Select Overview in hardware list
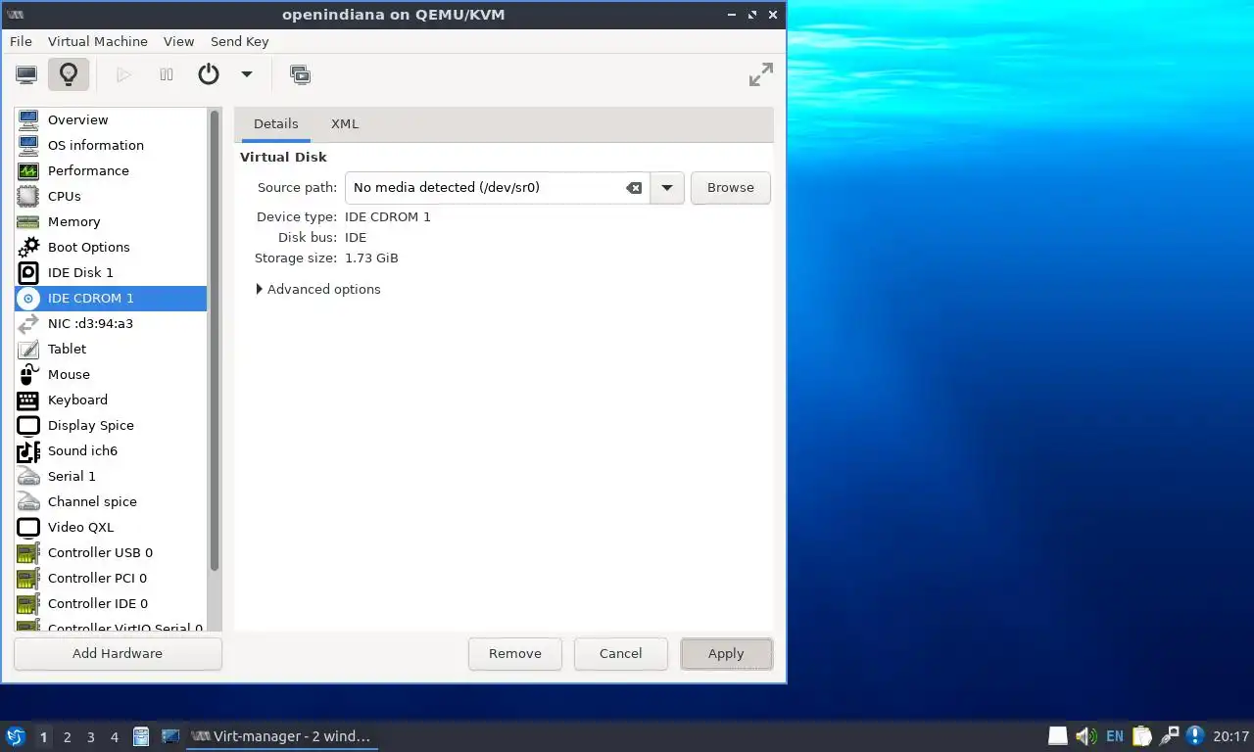 point(111,119)
